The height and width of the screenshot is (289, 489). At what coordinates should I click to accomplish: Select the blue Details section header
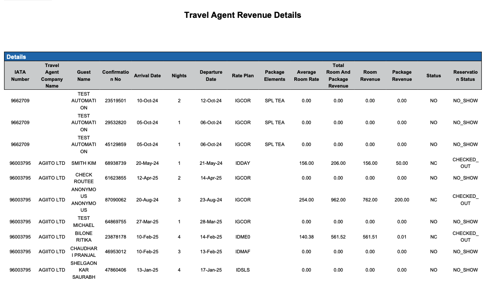[x=16, y=57]
